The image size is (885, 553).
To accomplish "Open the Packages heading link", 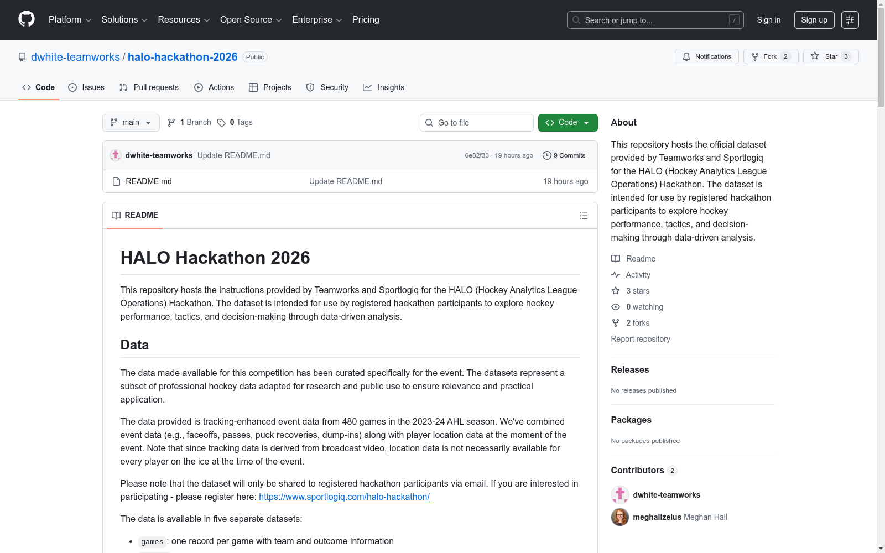I will tap(631, 420).
